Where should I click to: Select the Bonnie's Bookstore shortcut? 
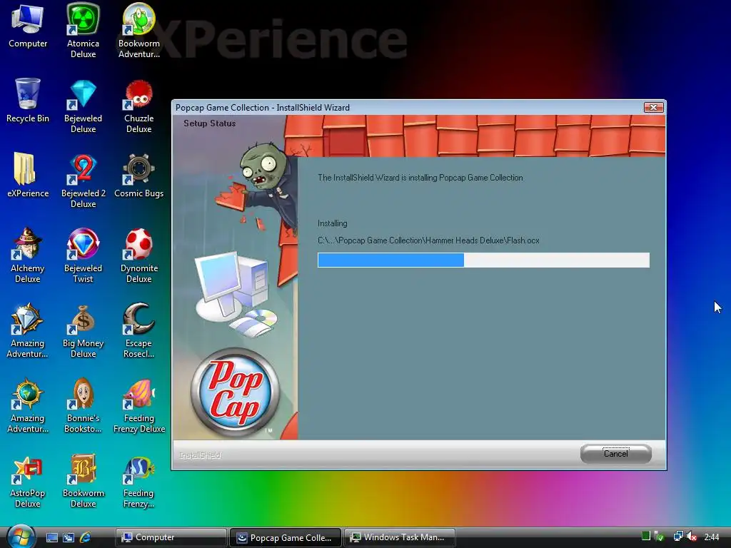83,405
